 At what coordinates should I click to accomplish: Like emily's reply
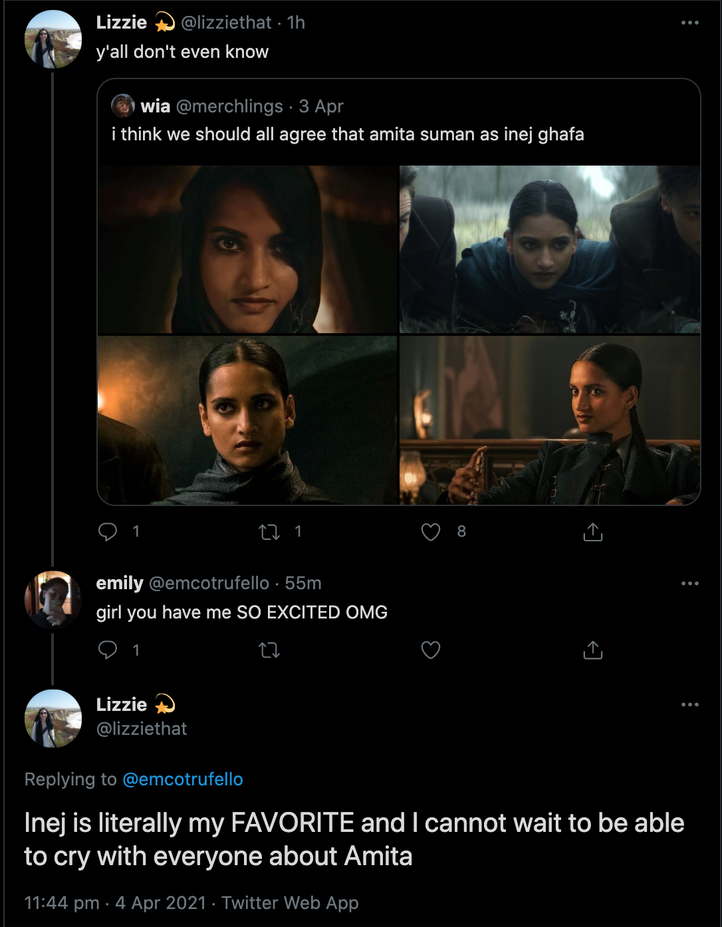click(x=431, y=650)
